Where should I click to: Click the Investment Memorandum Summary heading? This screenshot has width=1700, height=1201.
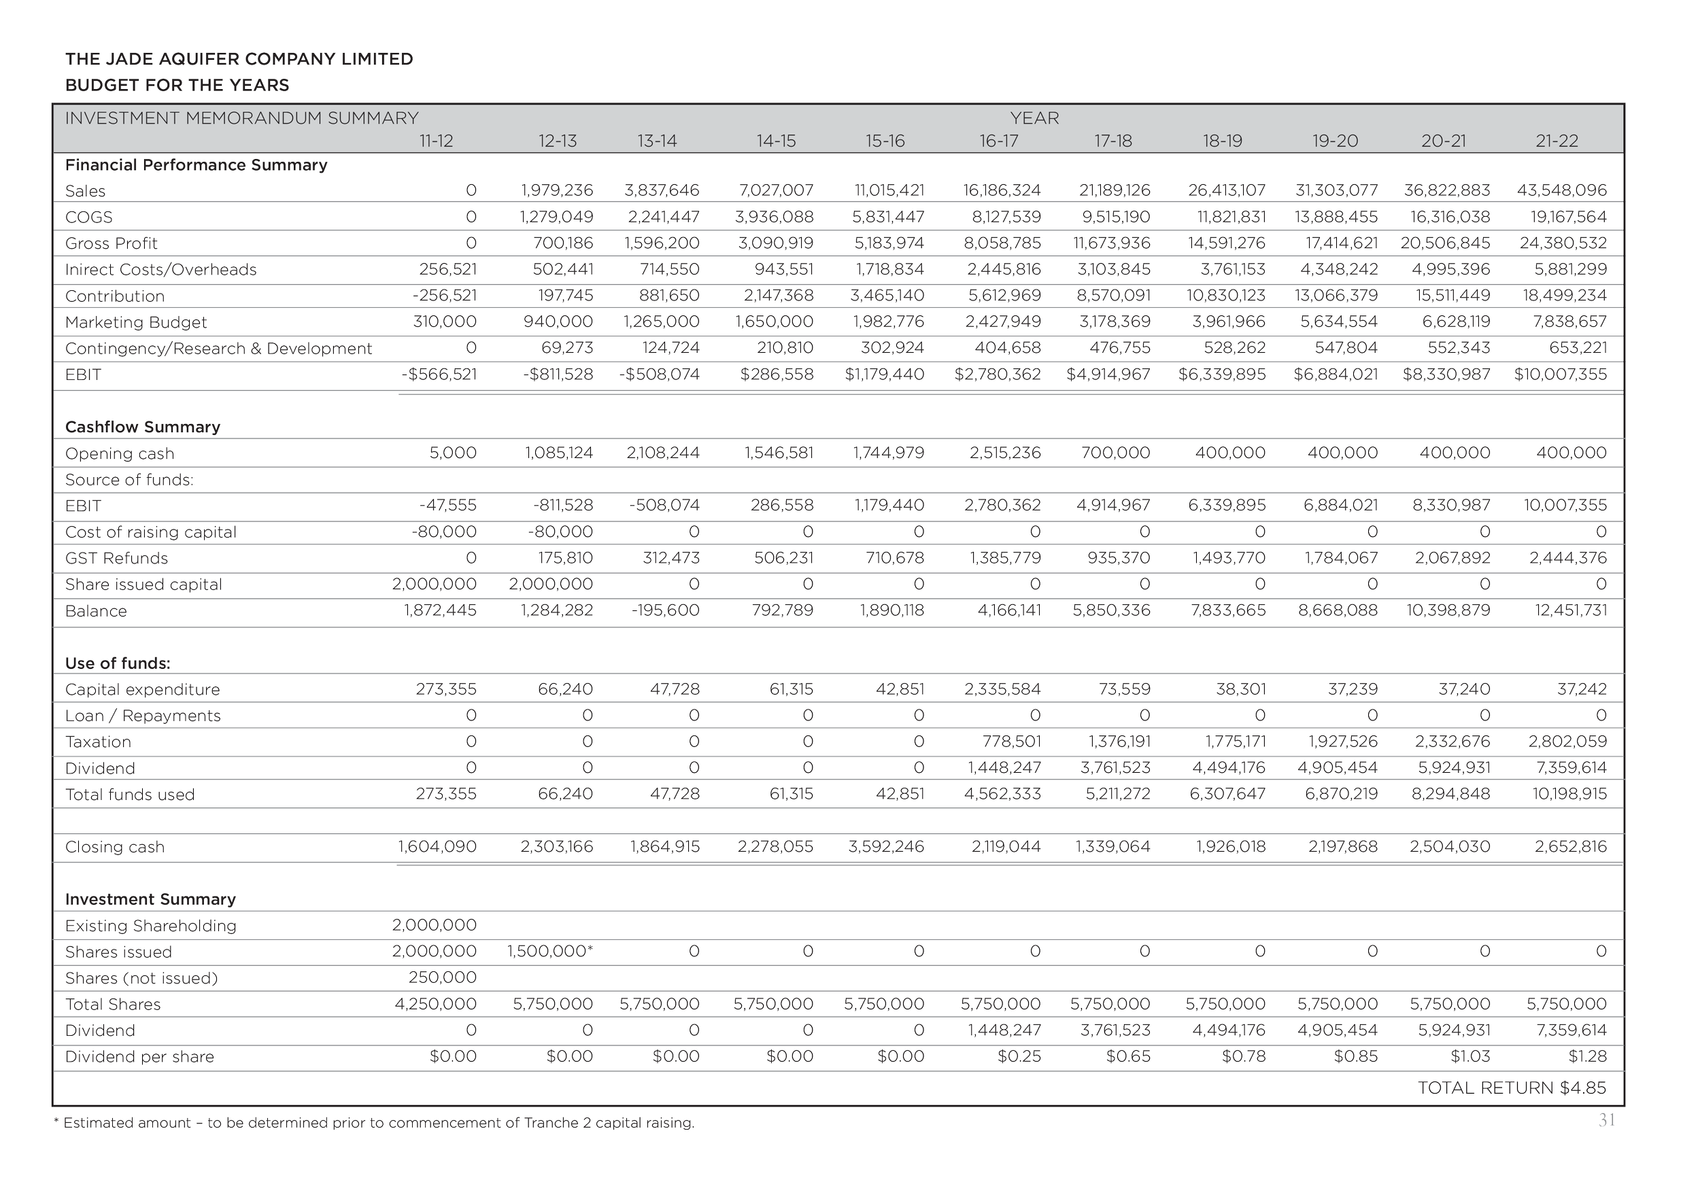(x=241, y=118)
